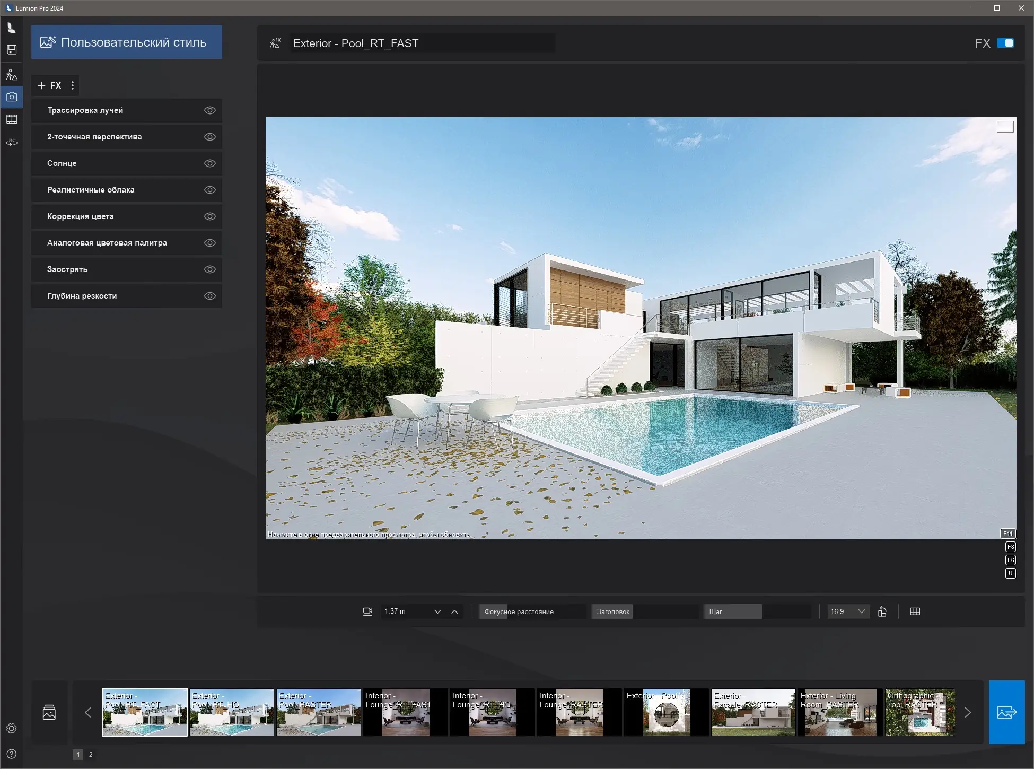Screen dimensions: 1034x769
Task: Open the 16:9 aspect ratio dropdown
Action: (x=848, y=611)
